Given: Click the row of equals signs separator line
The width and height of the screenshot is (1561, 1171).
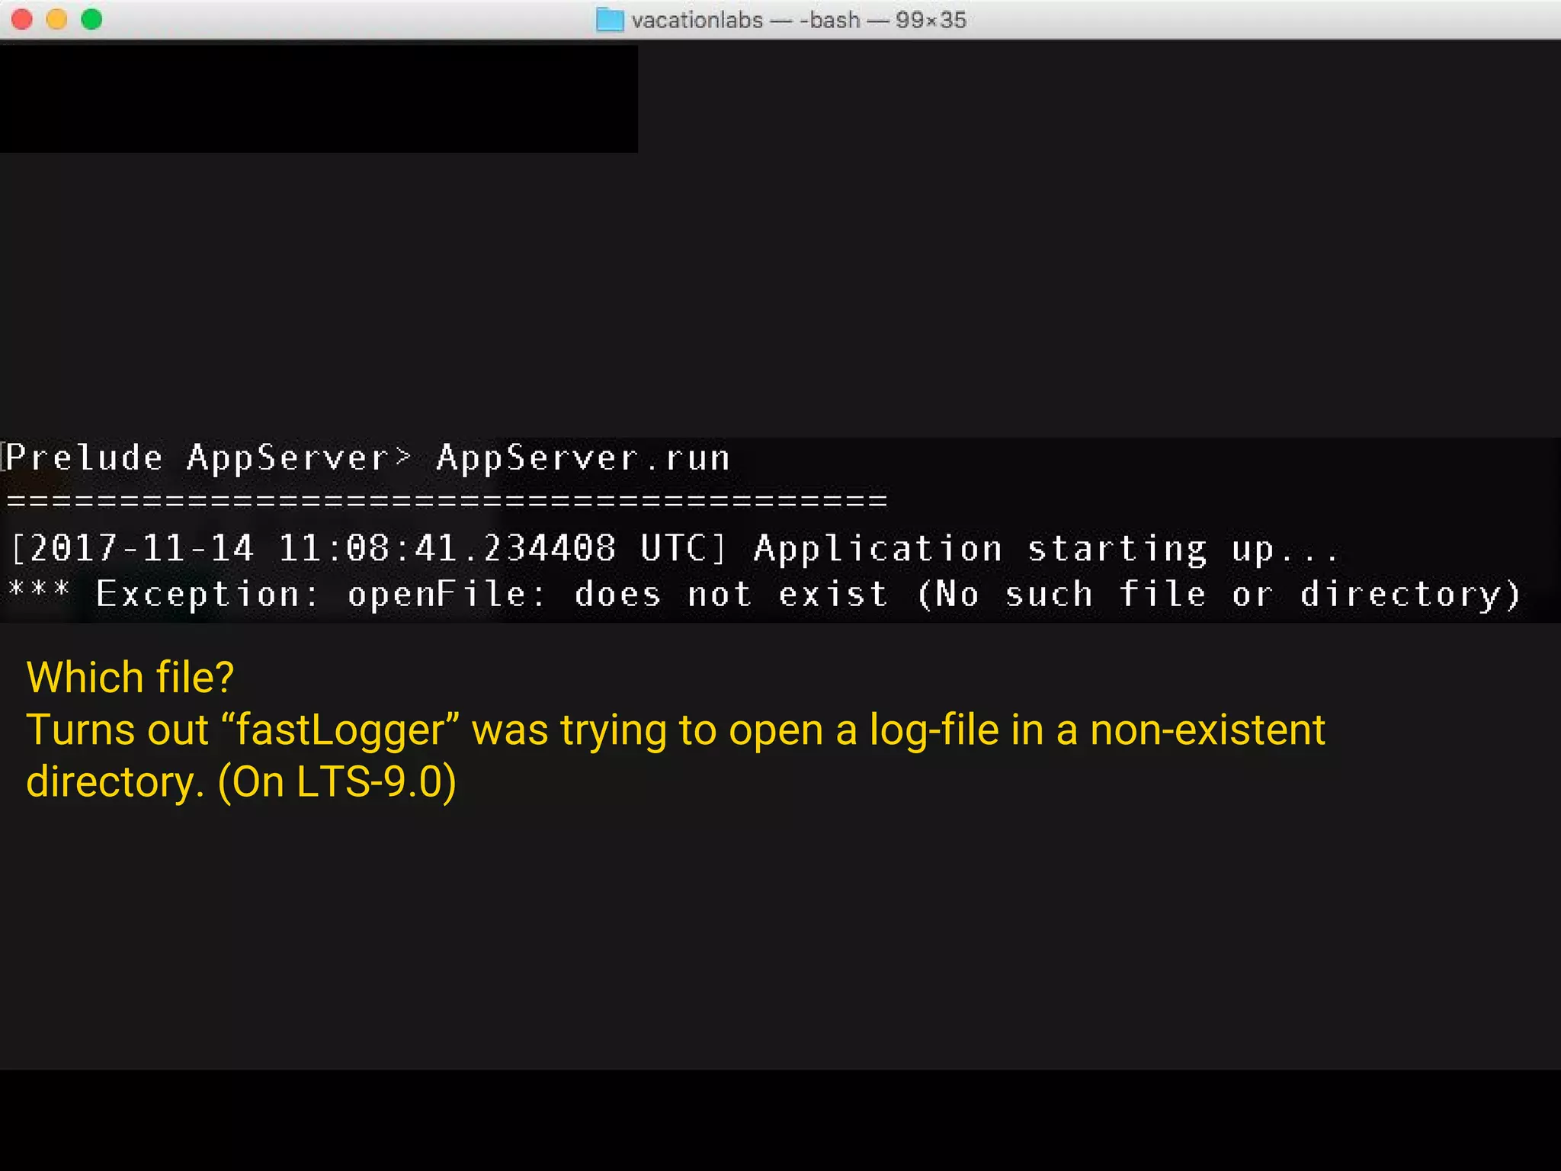Looking at the screenshot, I should click(x=447, y=501).
